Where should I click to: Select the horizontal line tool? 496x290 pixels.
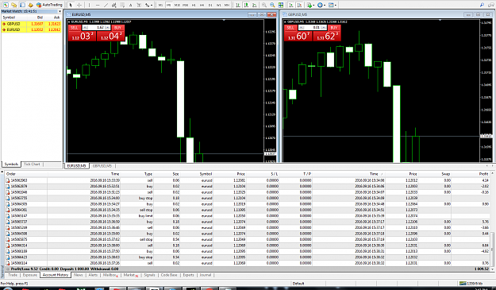tap(98, 5)
